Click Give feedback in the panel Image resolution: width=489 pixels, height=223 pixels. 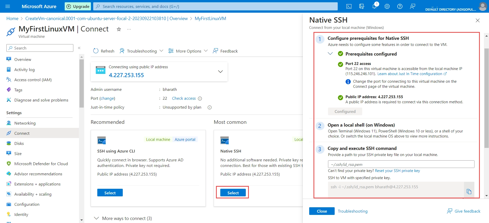464,211
